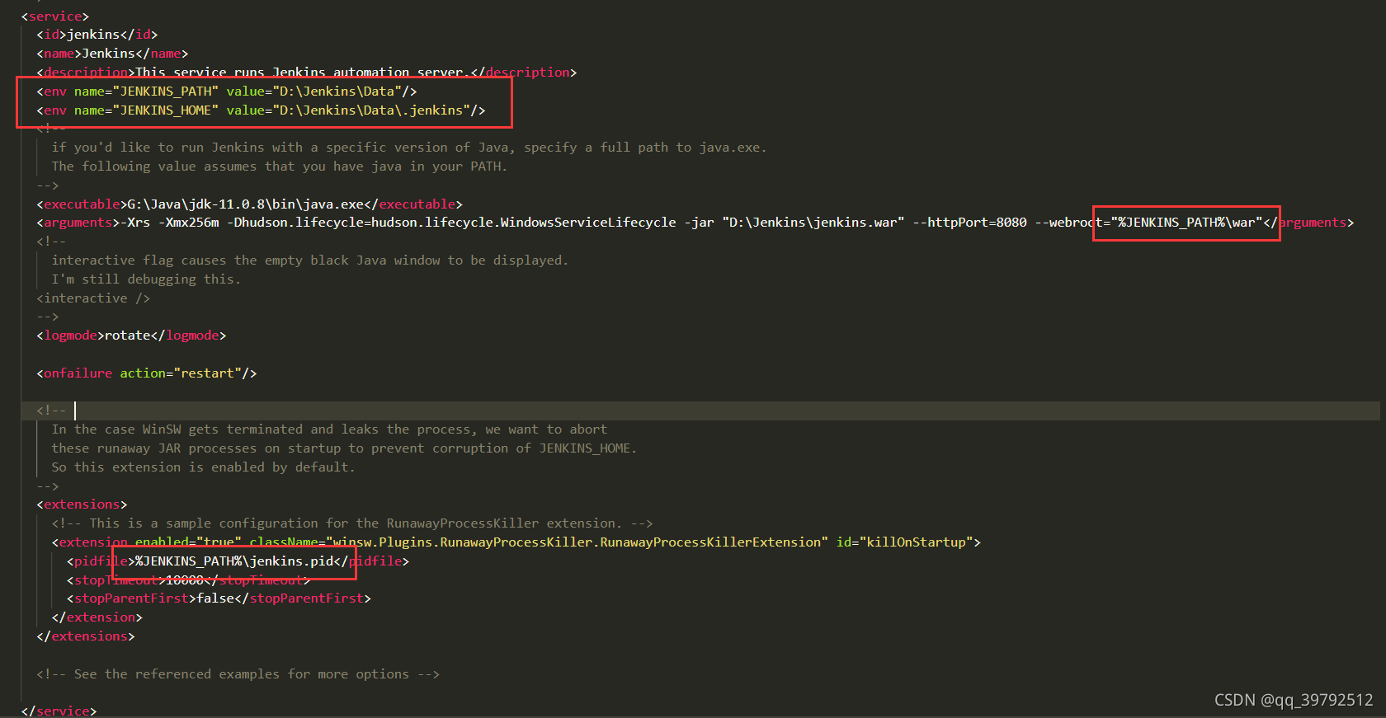Viewport: 1386px width, 718px height.
Task: Click the RunawayProcessKillerExtension className string
Action: point(577,542)
